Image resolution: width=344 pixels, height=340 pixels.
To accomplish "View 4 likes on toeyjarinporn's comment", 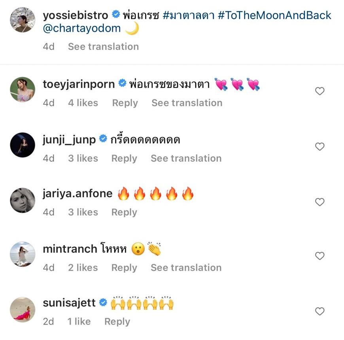I will [x=83, y=103].
